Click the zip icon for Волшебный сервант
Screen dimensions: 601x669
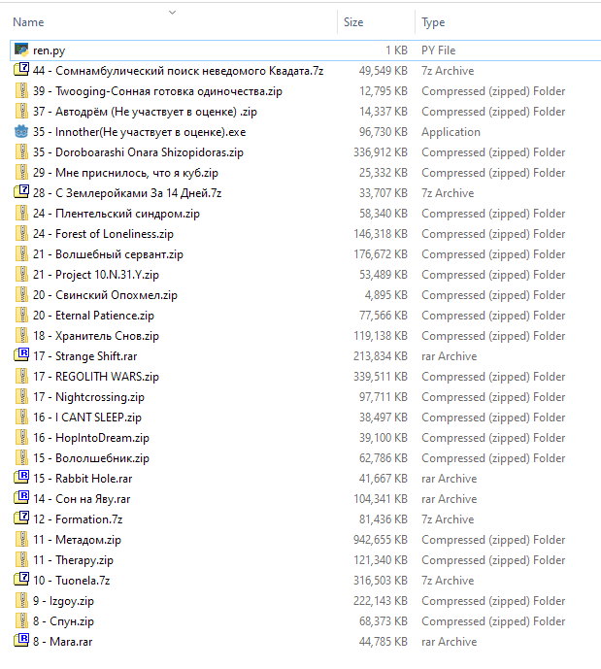[x=21, y=254]
